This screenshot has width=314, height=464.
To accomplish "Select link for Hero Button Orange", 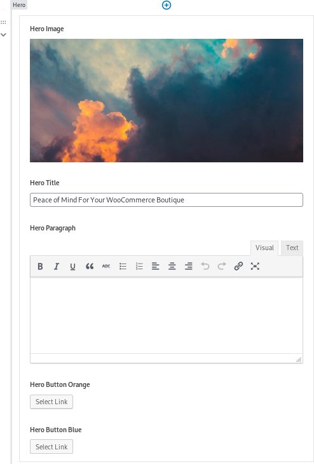I will [x=51, y=402].
